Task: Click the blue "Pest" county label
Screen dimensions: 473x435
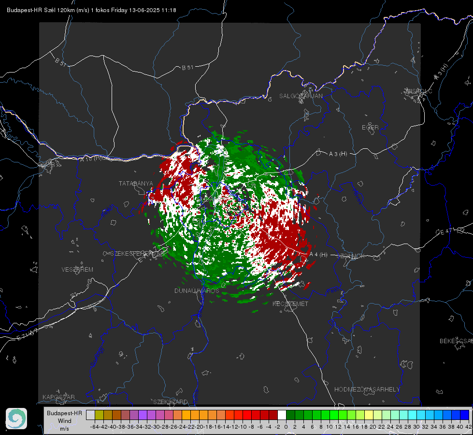Action: point(332,291)
